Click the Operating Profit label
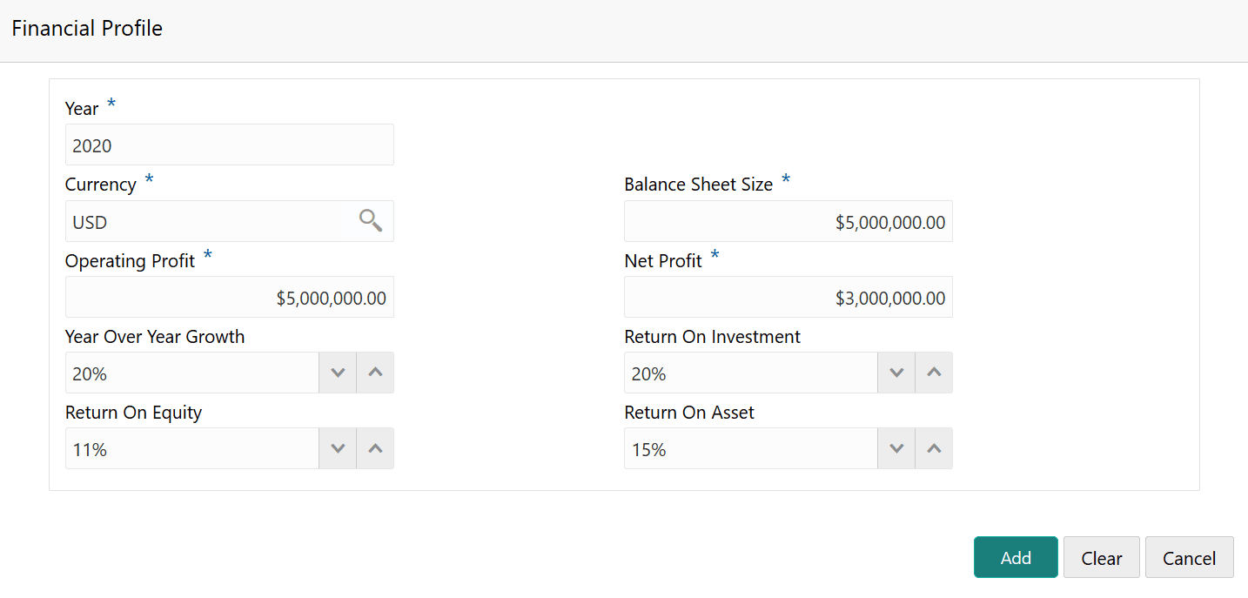This screenshot has width=1248, height=598. (x=131, y=260)
